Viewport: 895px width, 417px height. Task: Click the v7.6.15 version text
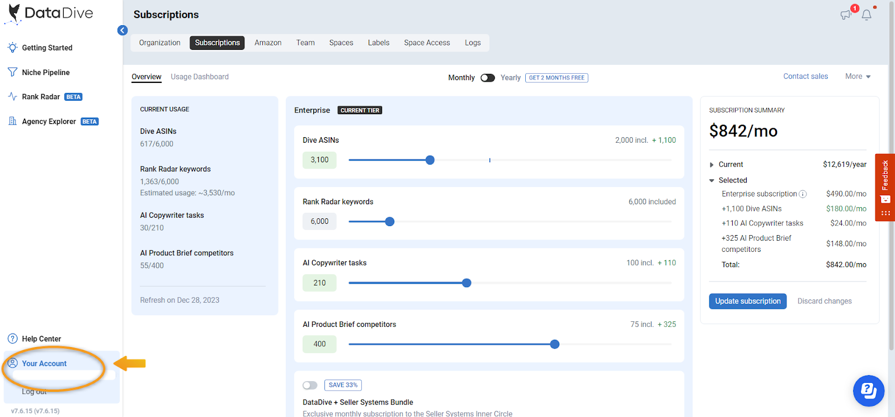[x=35, y=411]
